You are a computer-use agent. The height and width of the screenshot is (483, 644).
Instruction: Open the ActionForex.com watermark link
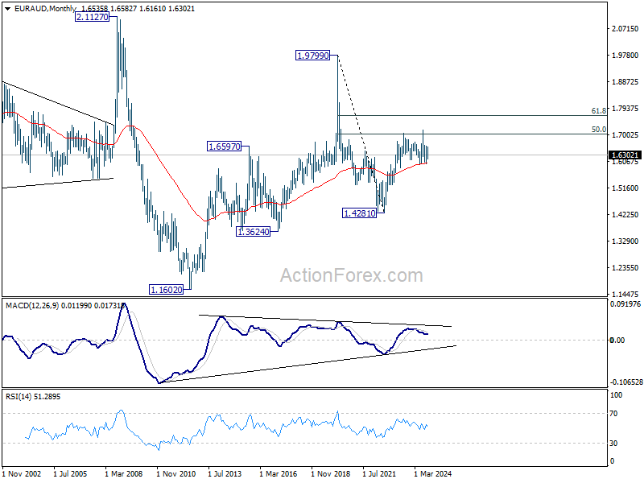[352, 275]
